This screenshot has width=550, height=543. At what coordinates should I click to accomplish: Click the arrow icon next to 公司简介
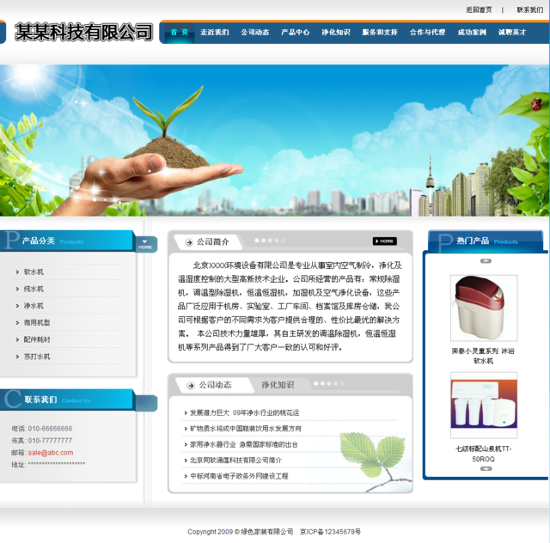coord(187,242)
